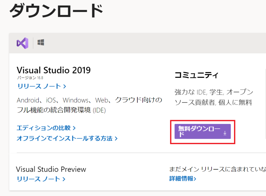
Task: Open the offline installation guide link
Action: [64, 138]
